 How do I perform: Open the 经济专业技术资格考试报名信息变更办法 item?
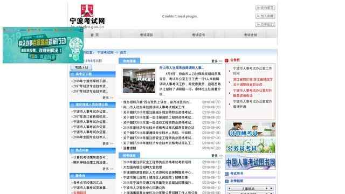tap(158, 128)
